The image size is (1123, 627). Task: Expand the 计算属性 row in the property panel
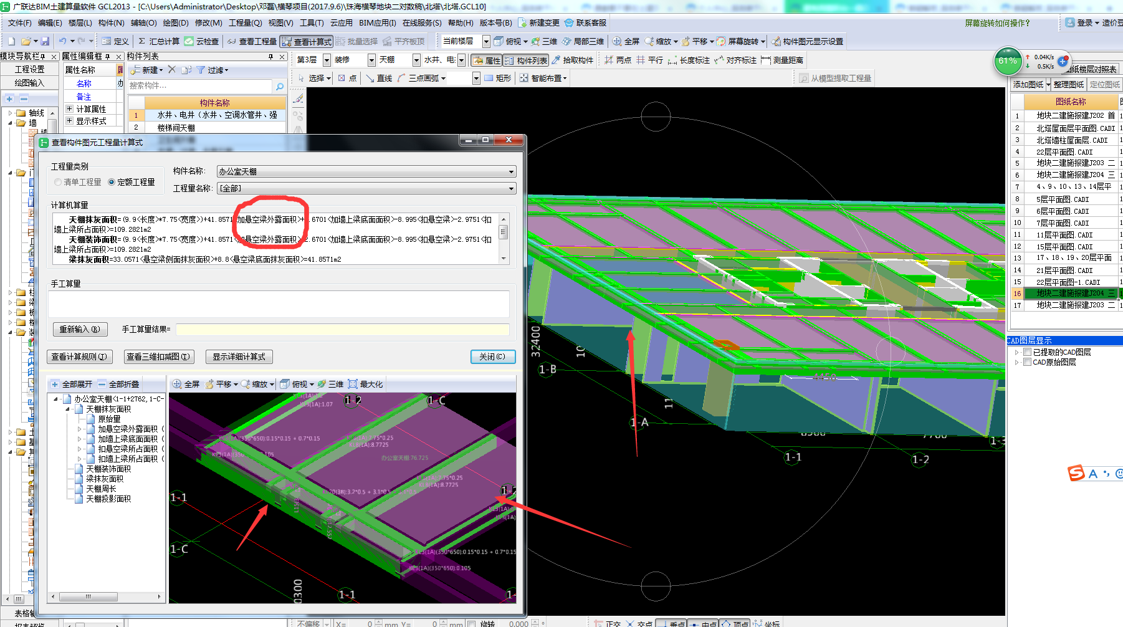(x=70, y=109)
